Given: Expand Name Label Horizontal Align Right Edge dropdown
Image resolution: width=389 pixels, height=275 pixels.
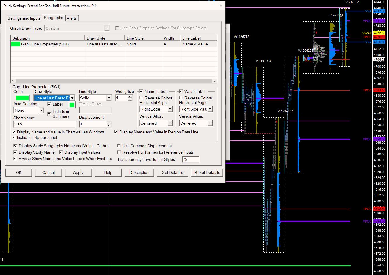Looking at the screenshot, I should click(170, 109).
